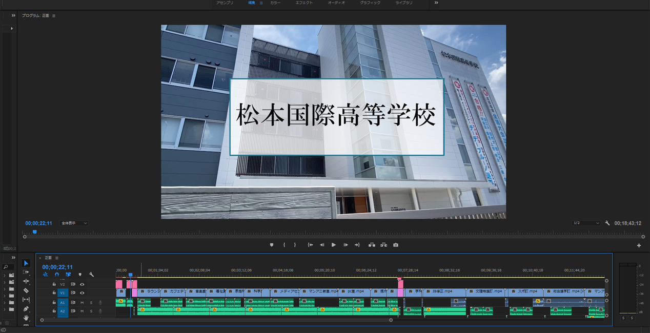The height and width of the screenshot is (333, 650).
Task: Expand collapsed panel chevron at top left
Action: (x=13, y=15)
